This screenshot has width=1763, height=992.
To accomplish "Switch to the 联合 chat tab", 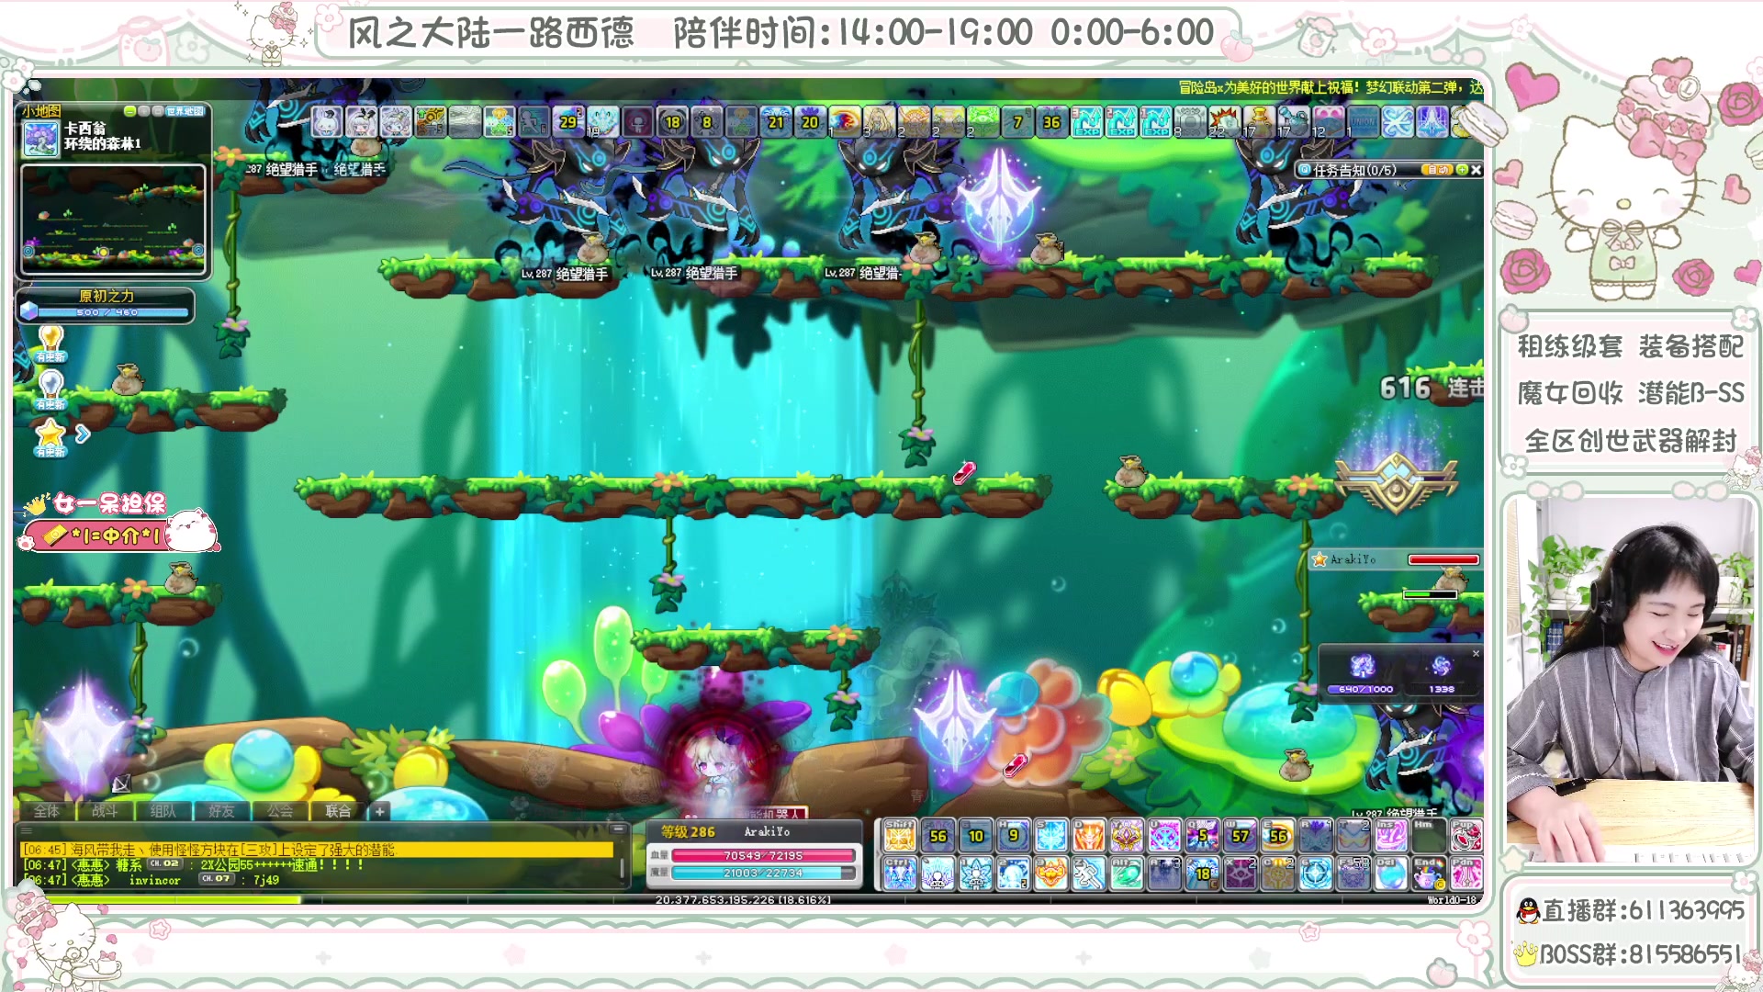I will (338, 810).
